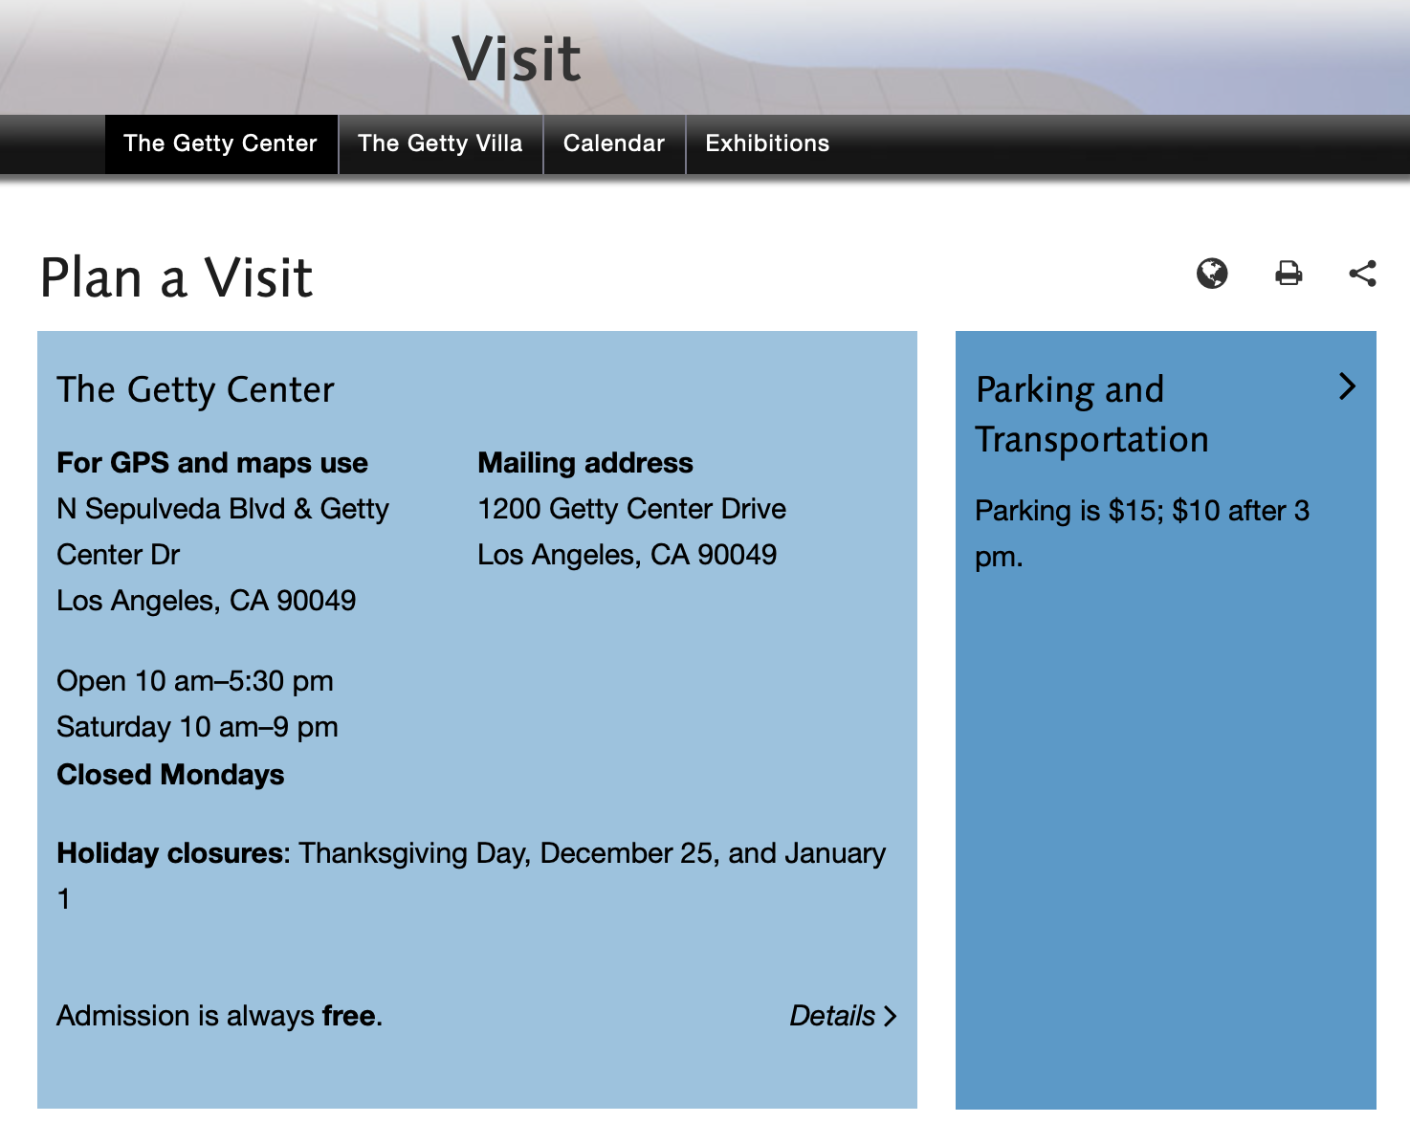This screenshot has height=1123, width=1410.
Task: Open the share icon menu
Action: tap(1362, 274)
